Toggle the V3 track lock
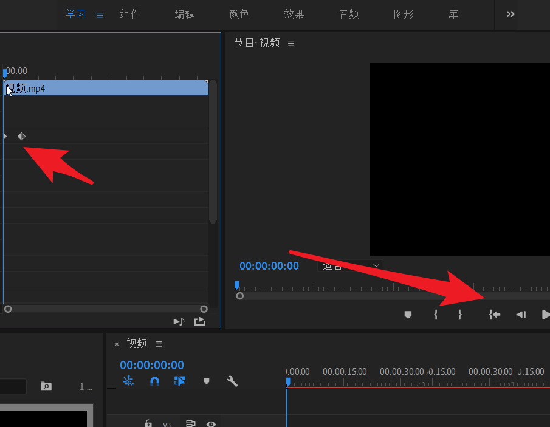This screenshot has width=550, height=427. [x=148, y=423]
